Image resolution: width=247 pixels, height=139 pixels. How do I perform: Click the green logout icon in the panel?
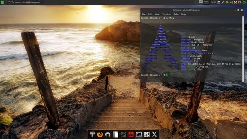click(x=244, y=2)
